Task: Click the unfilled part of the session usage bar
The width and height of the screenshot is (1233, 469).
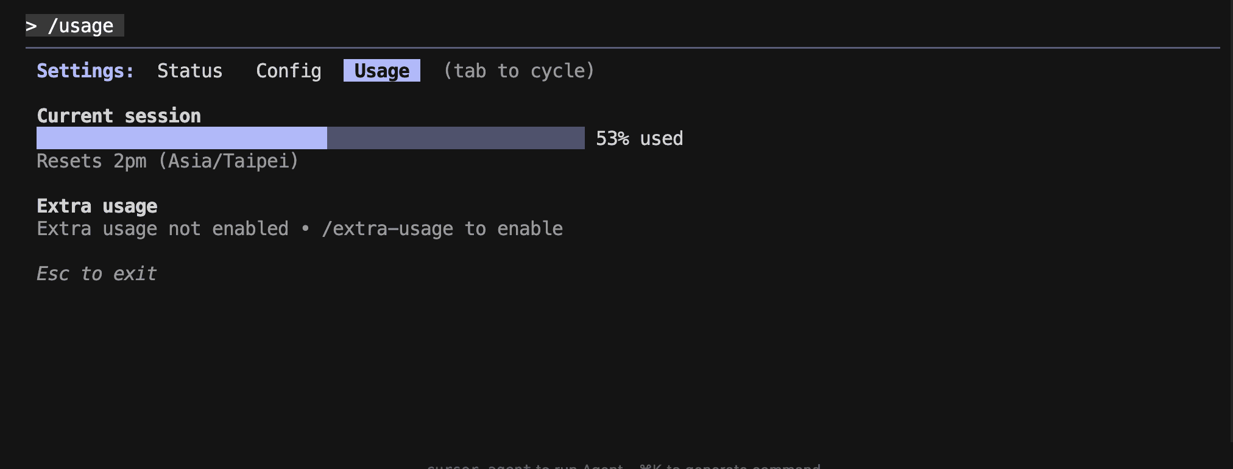Action: (456, 138)
